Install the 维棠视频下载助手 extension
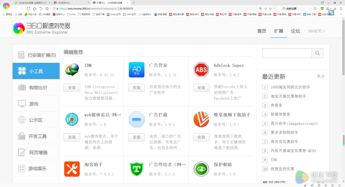 [201, 137]
